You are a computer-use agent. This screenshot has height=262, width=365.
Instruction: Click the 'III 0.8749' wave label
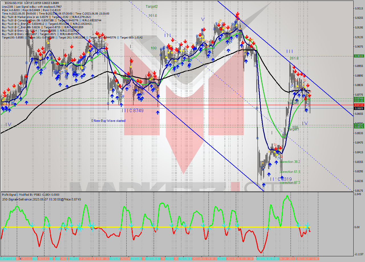[x=132, y=110]
